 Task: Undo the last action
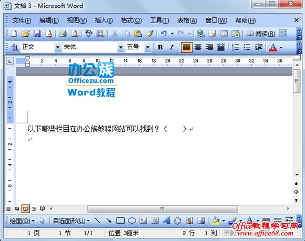point(164,34)
